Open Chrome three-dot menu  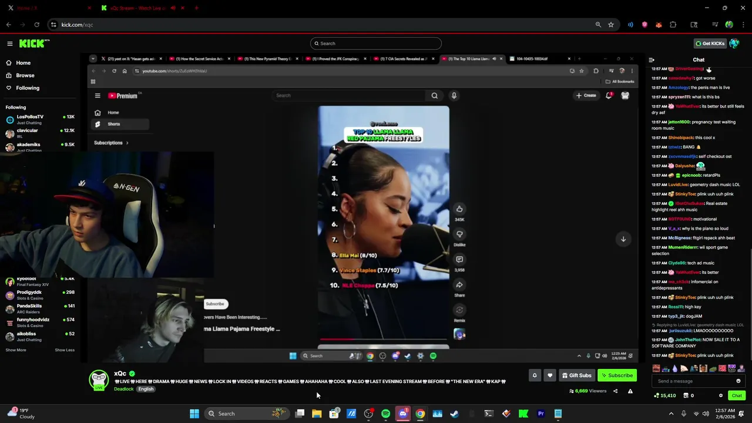(743, 25)
